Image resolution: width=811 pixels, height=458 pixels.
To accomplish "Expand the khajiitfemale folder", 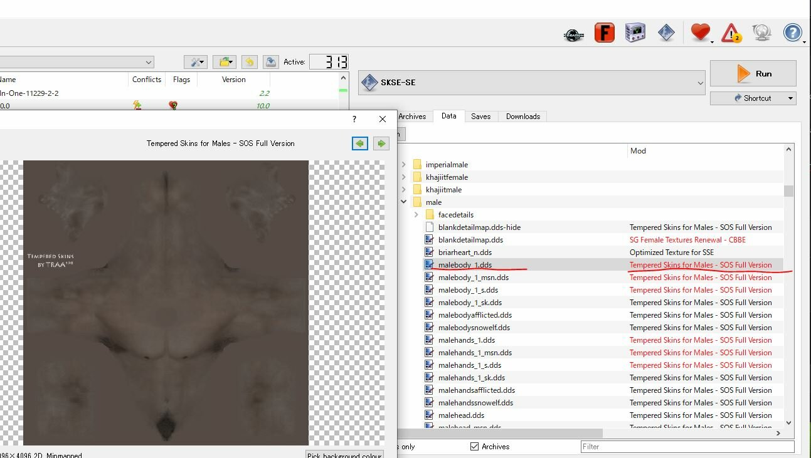I will [404, 177].
